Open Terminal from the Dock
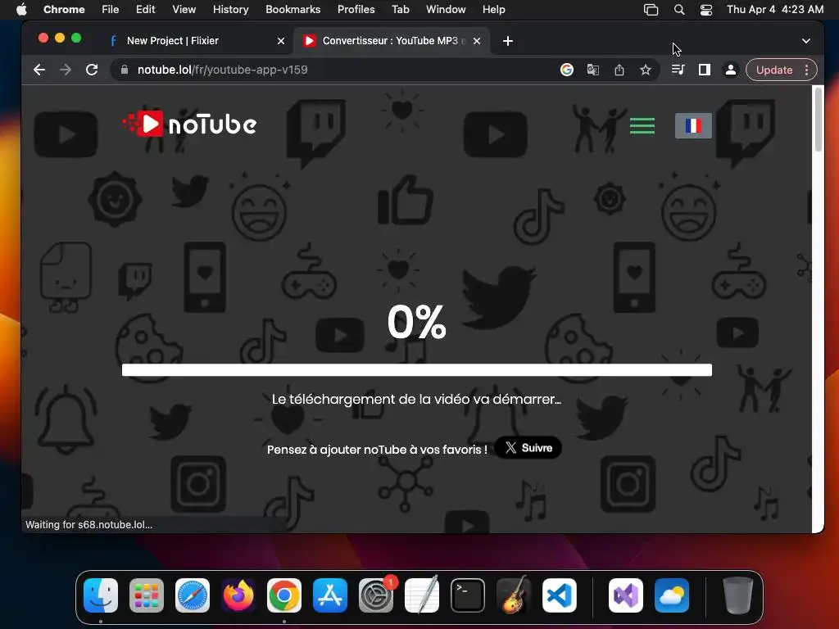The image size is (839, 629). click(x=468, y=595)
